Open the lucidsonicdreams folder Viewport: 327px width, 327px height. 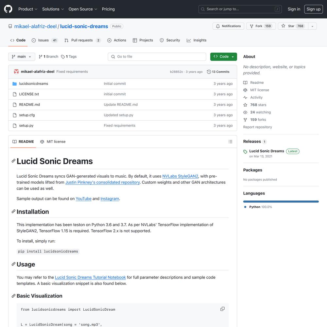tap(34, 84)
